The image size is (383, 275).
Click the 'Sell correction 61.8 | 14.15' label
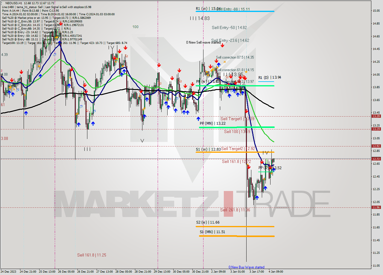[235, 70]
